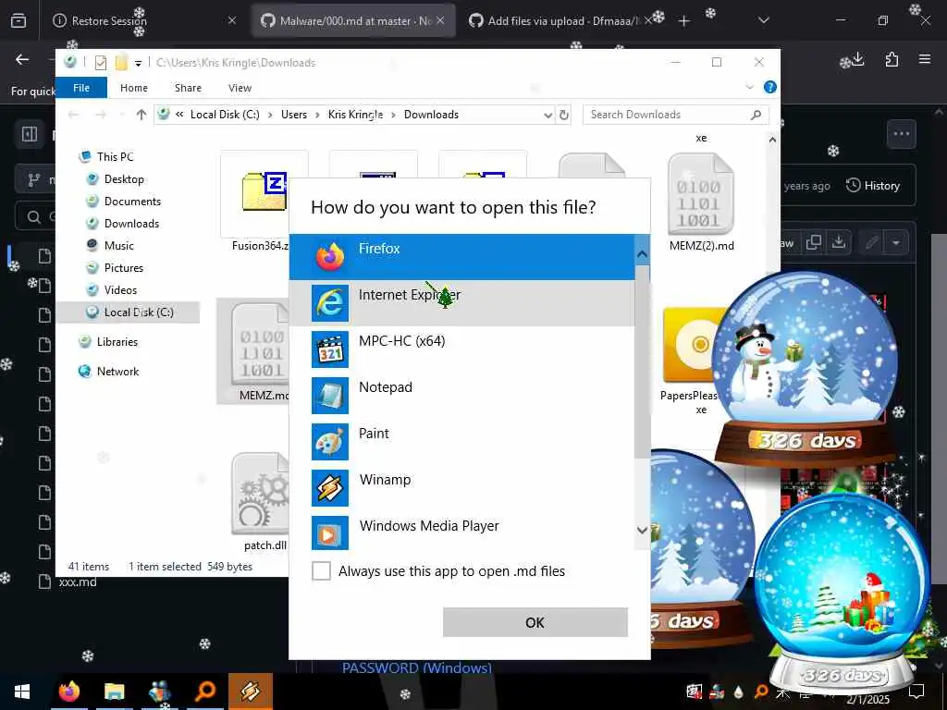
Task: Open the browser extensions icon
Action: click(x=892, y=59)
